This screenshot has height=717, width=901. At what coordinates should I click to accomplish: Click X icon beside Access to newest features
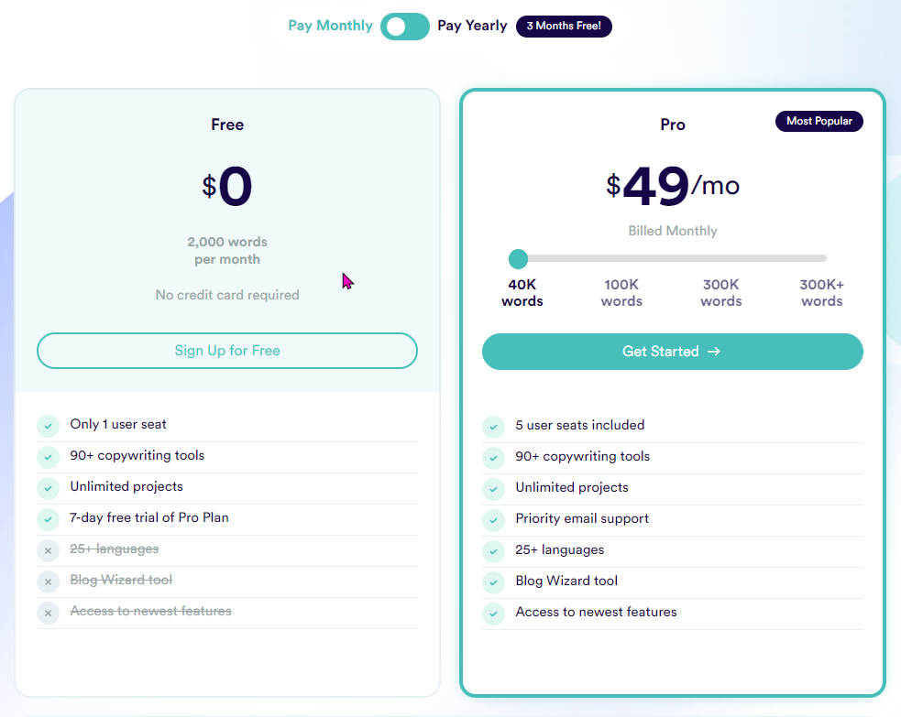click(x=48, y=613)
